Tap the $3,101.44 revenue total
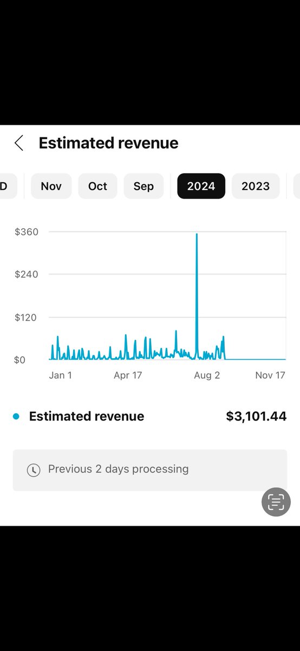Viewport: 300px width, 651px height. coord(256,416)
